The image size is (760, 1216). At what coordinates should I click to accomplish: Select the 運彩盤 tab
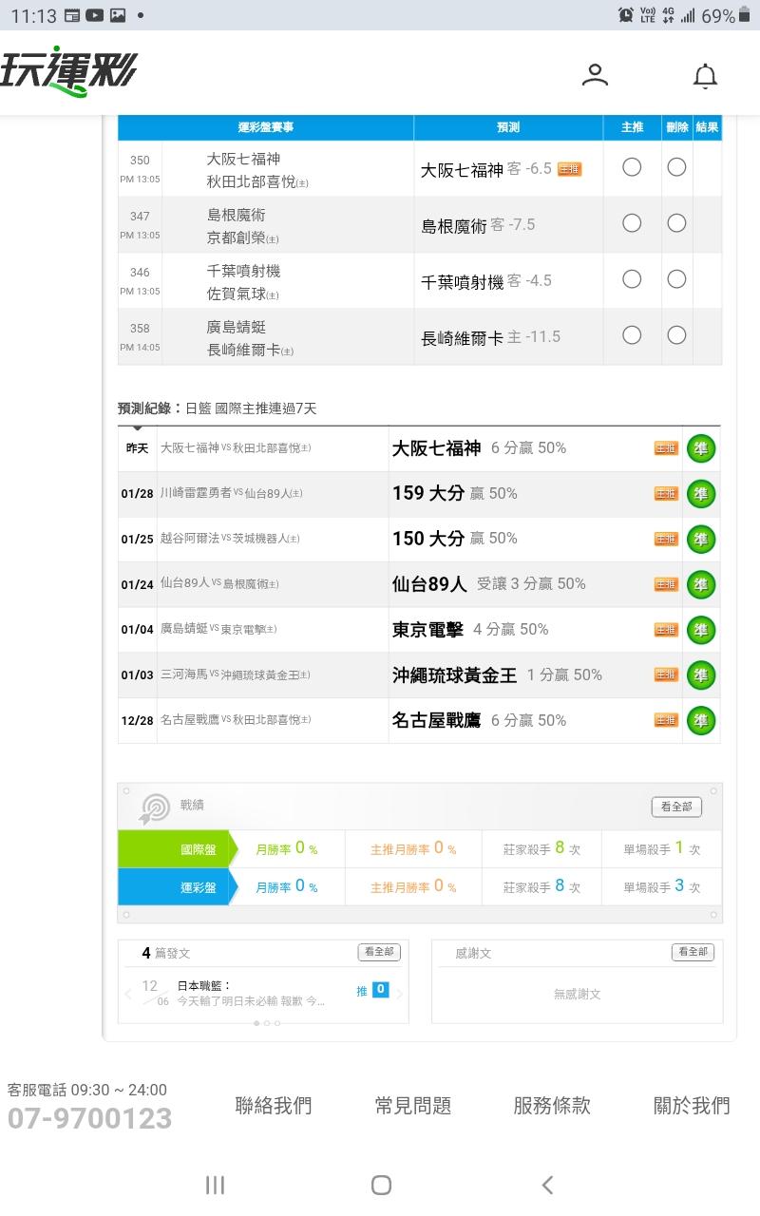click(177, 887)
